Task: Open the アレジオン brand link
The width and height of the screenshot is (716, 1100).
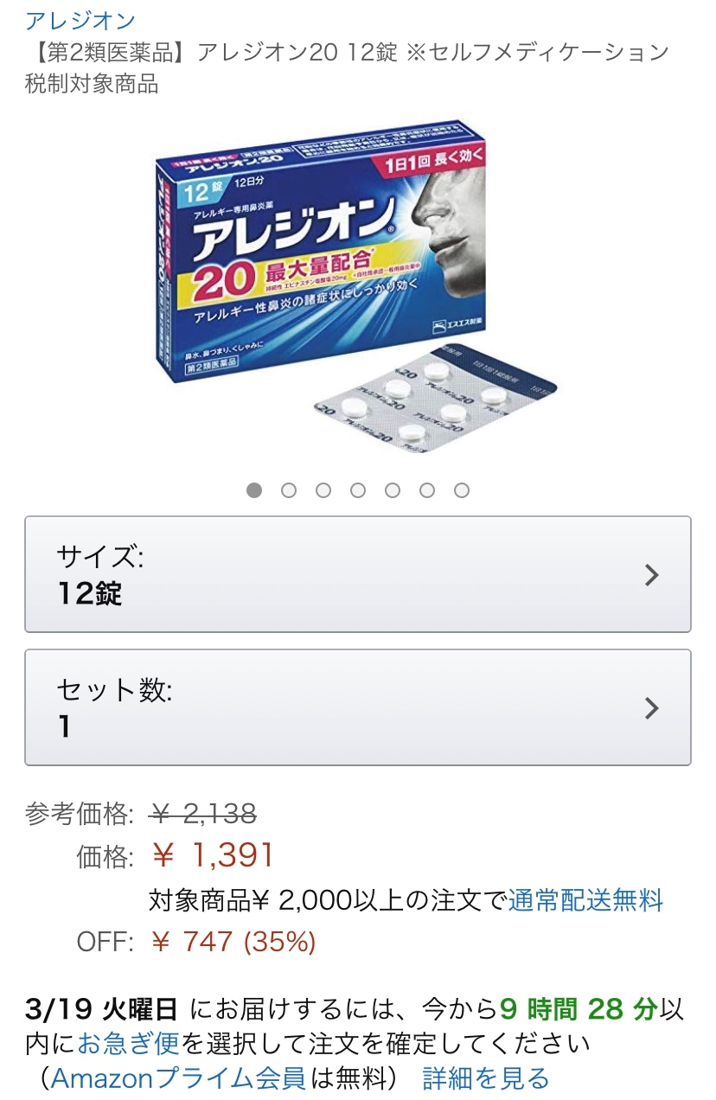Action: point(80,20)
